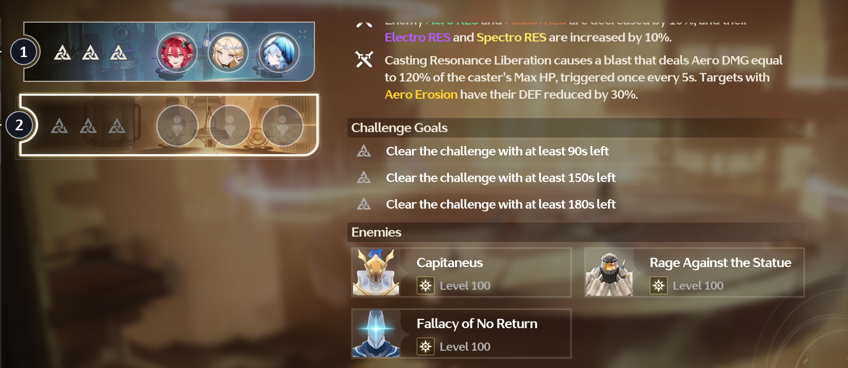Click the 180s left challenge goal crest icon

coord(364,204)
